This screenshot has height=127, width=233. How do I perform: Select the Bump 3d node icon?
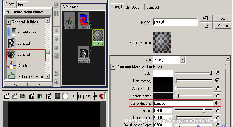tap(11, 54)
